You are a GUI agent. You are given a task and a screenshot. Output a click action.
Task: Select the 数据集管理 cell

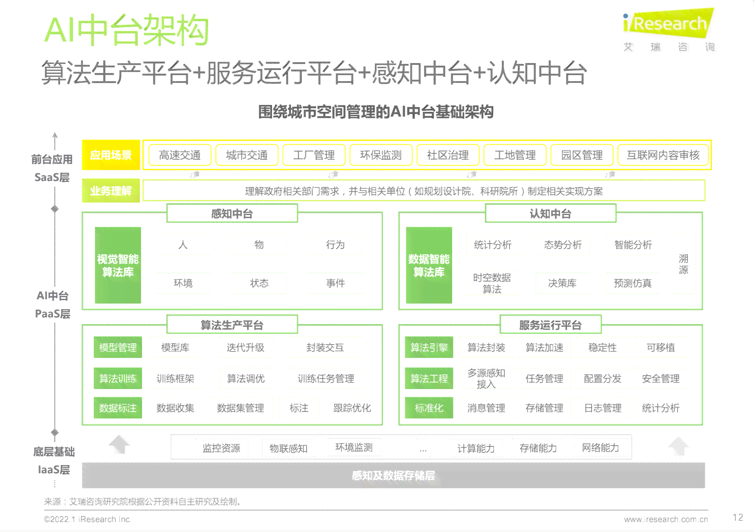coord(241,408)
